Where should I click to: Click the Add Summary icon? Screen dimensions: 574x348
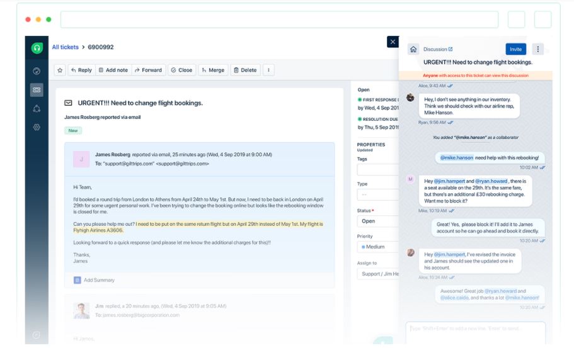(x=77, y=281)
